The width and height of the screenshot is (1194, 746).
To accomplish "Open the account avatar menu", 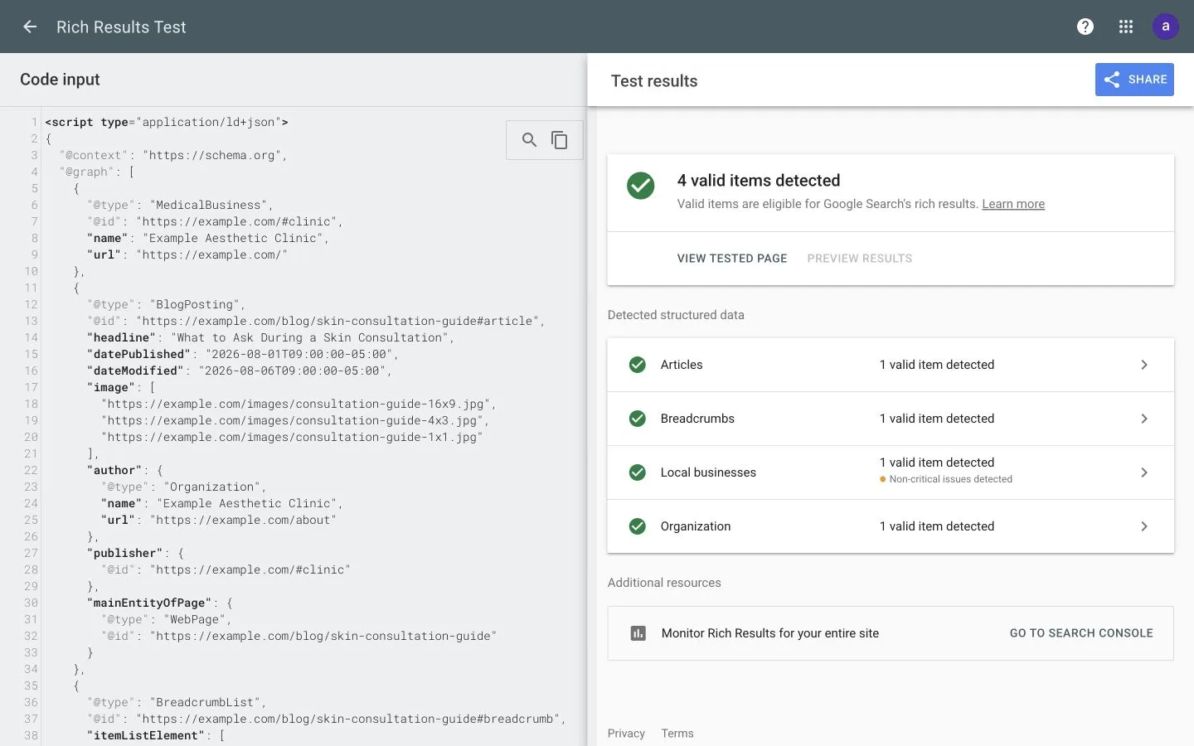I will click(1165, 27).
